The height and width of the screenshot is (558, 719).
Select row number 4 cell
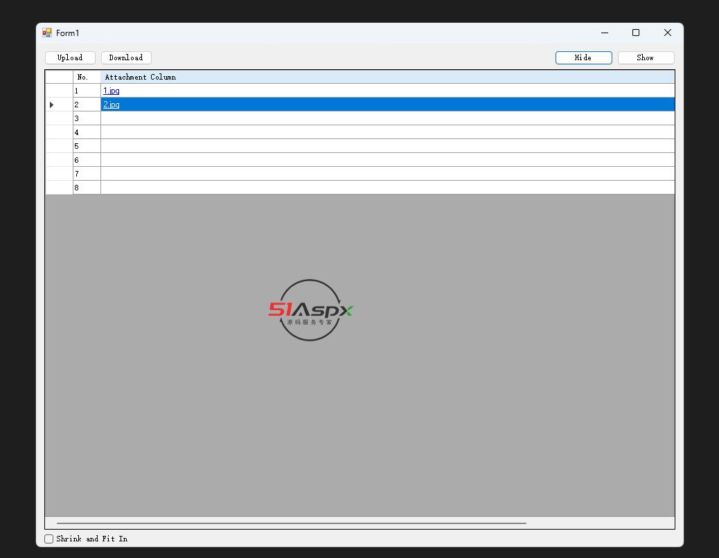click(87, 132)
